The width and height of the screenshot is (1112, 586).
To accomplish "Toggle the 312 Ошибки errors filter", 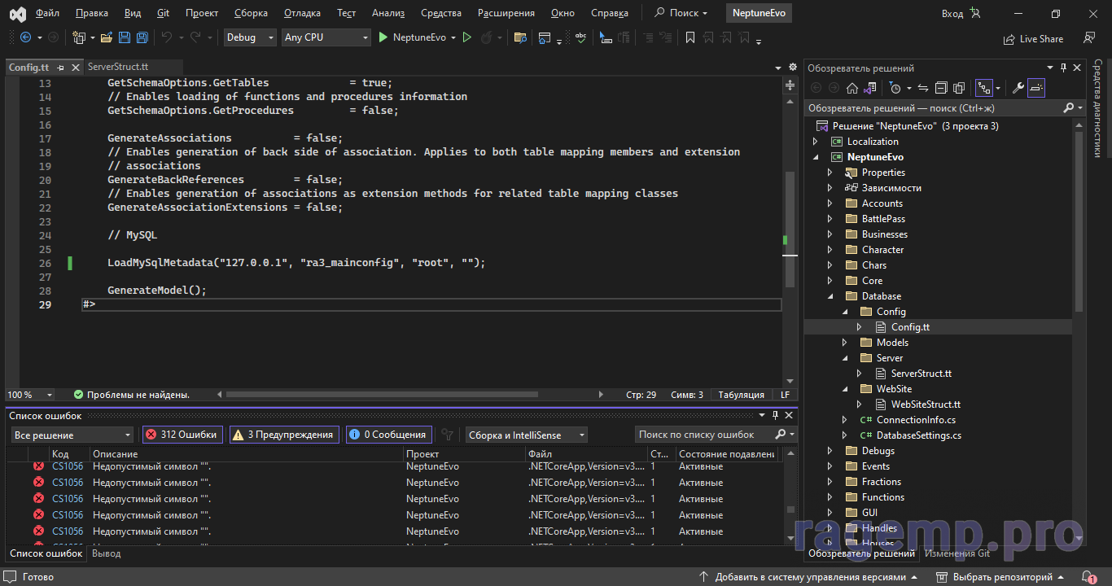I will pos(182,435).
